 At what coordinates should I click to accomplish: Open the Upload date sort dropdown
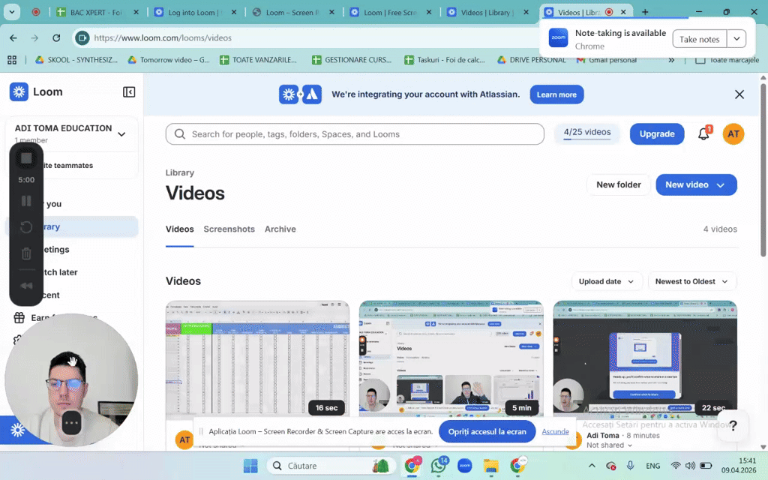pyautogui.click(x=606, y=281)
